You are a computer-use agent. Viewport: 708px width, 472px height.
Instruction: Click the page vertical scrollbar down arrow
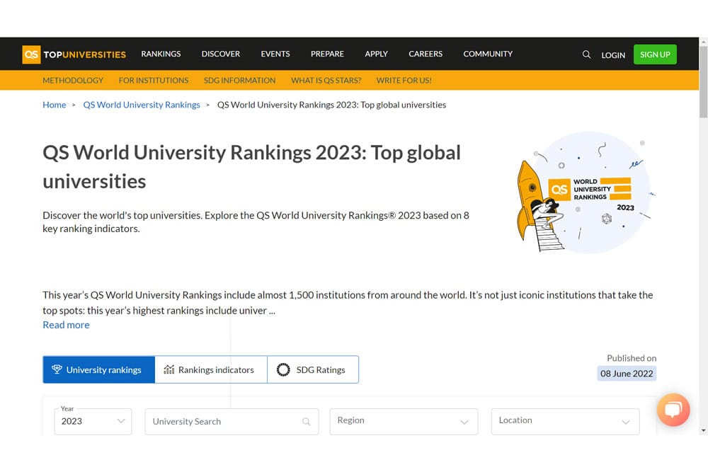tap(702, 430)
